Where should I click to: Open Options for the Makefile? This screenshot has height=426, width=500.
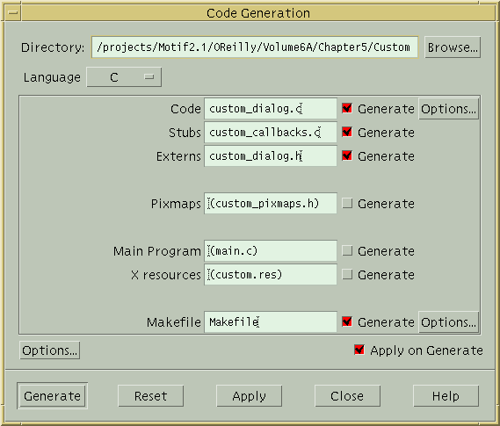(x=448, y=322)
